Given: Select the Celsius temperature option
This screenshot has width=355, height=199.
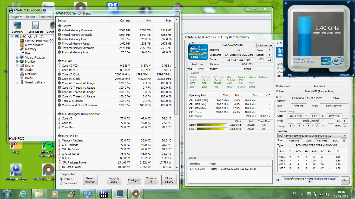Looking at the screenshot, I should 61,179.
